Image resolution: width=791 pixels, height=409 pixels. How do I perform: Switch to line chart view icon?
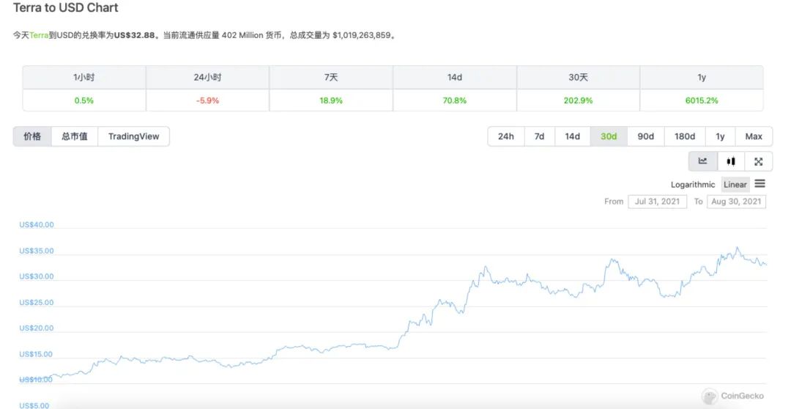point(702,161)
